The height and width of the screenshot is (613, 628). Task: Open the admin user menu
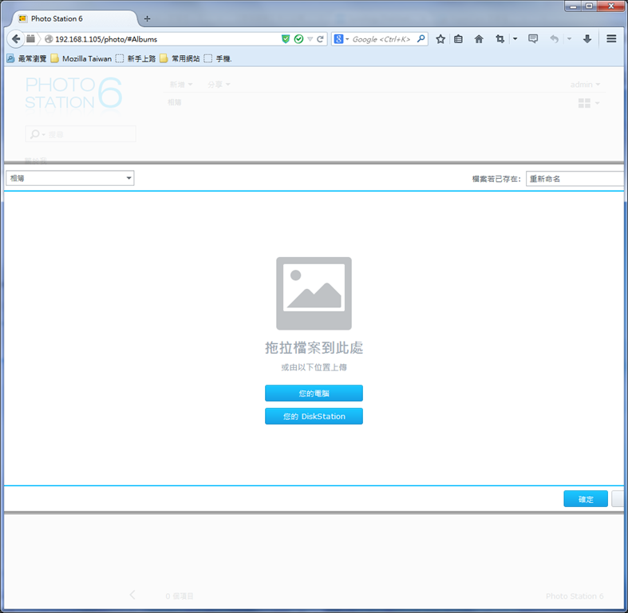(x=585, y=85)
